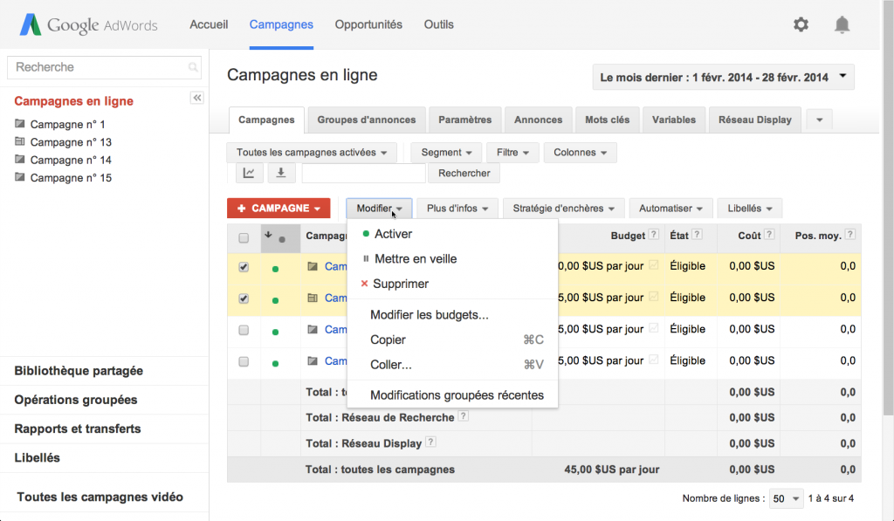Screen dimensions: 894x521
Task: Open the rows-per-page 50 dropdown
Action: click(786, 498)
